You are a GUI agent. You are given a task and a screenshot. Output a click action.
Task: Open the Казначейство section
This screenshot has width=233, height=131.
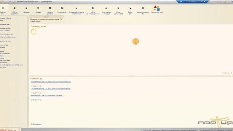tap(62, 10)
